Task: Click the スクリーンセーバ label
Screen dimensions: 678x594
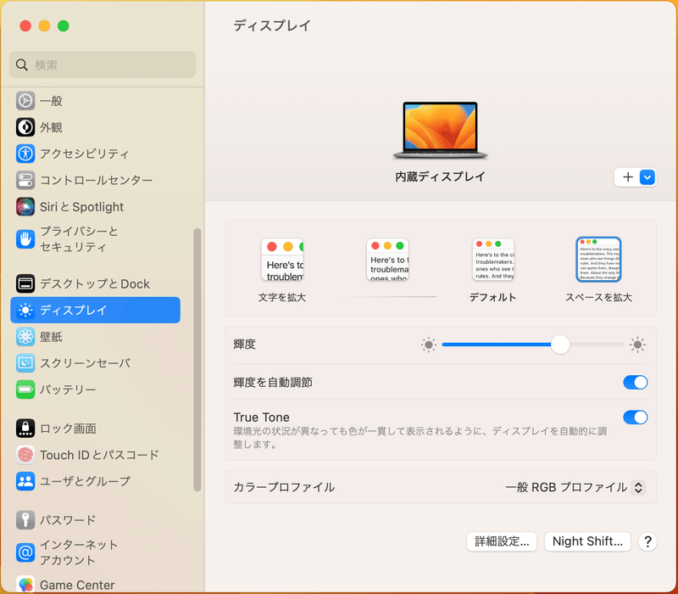Action: click(x=85, y=363)
